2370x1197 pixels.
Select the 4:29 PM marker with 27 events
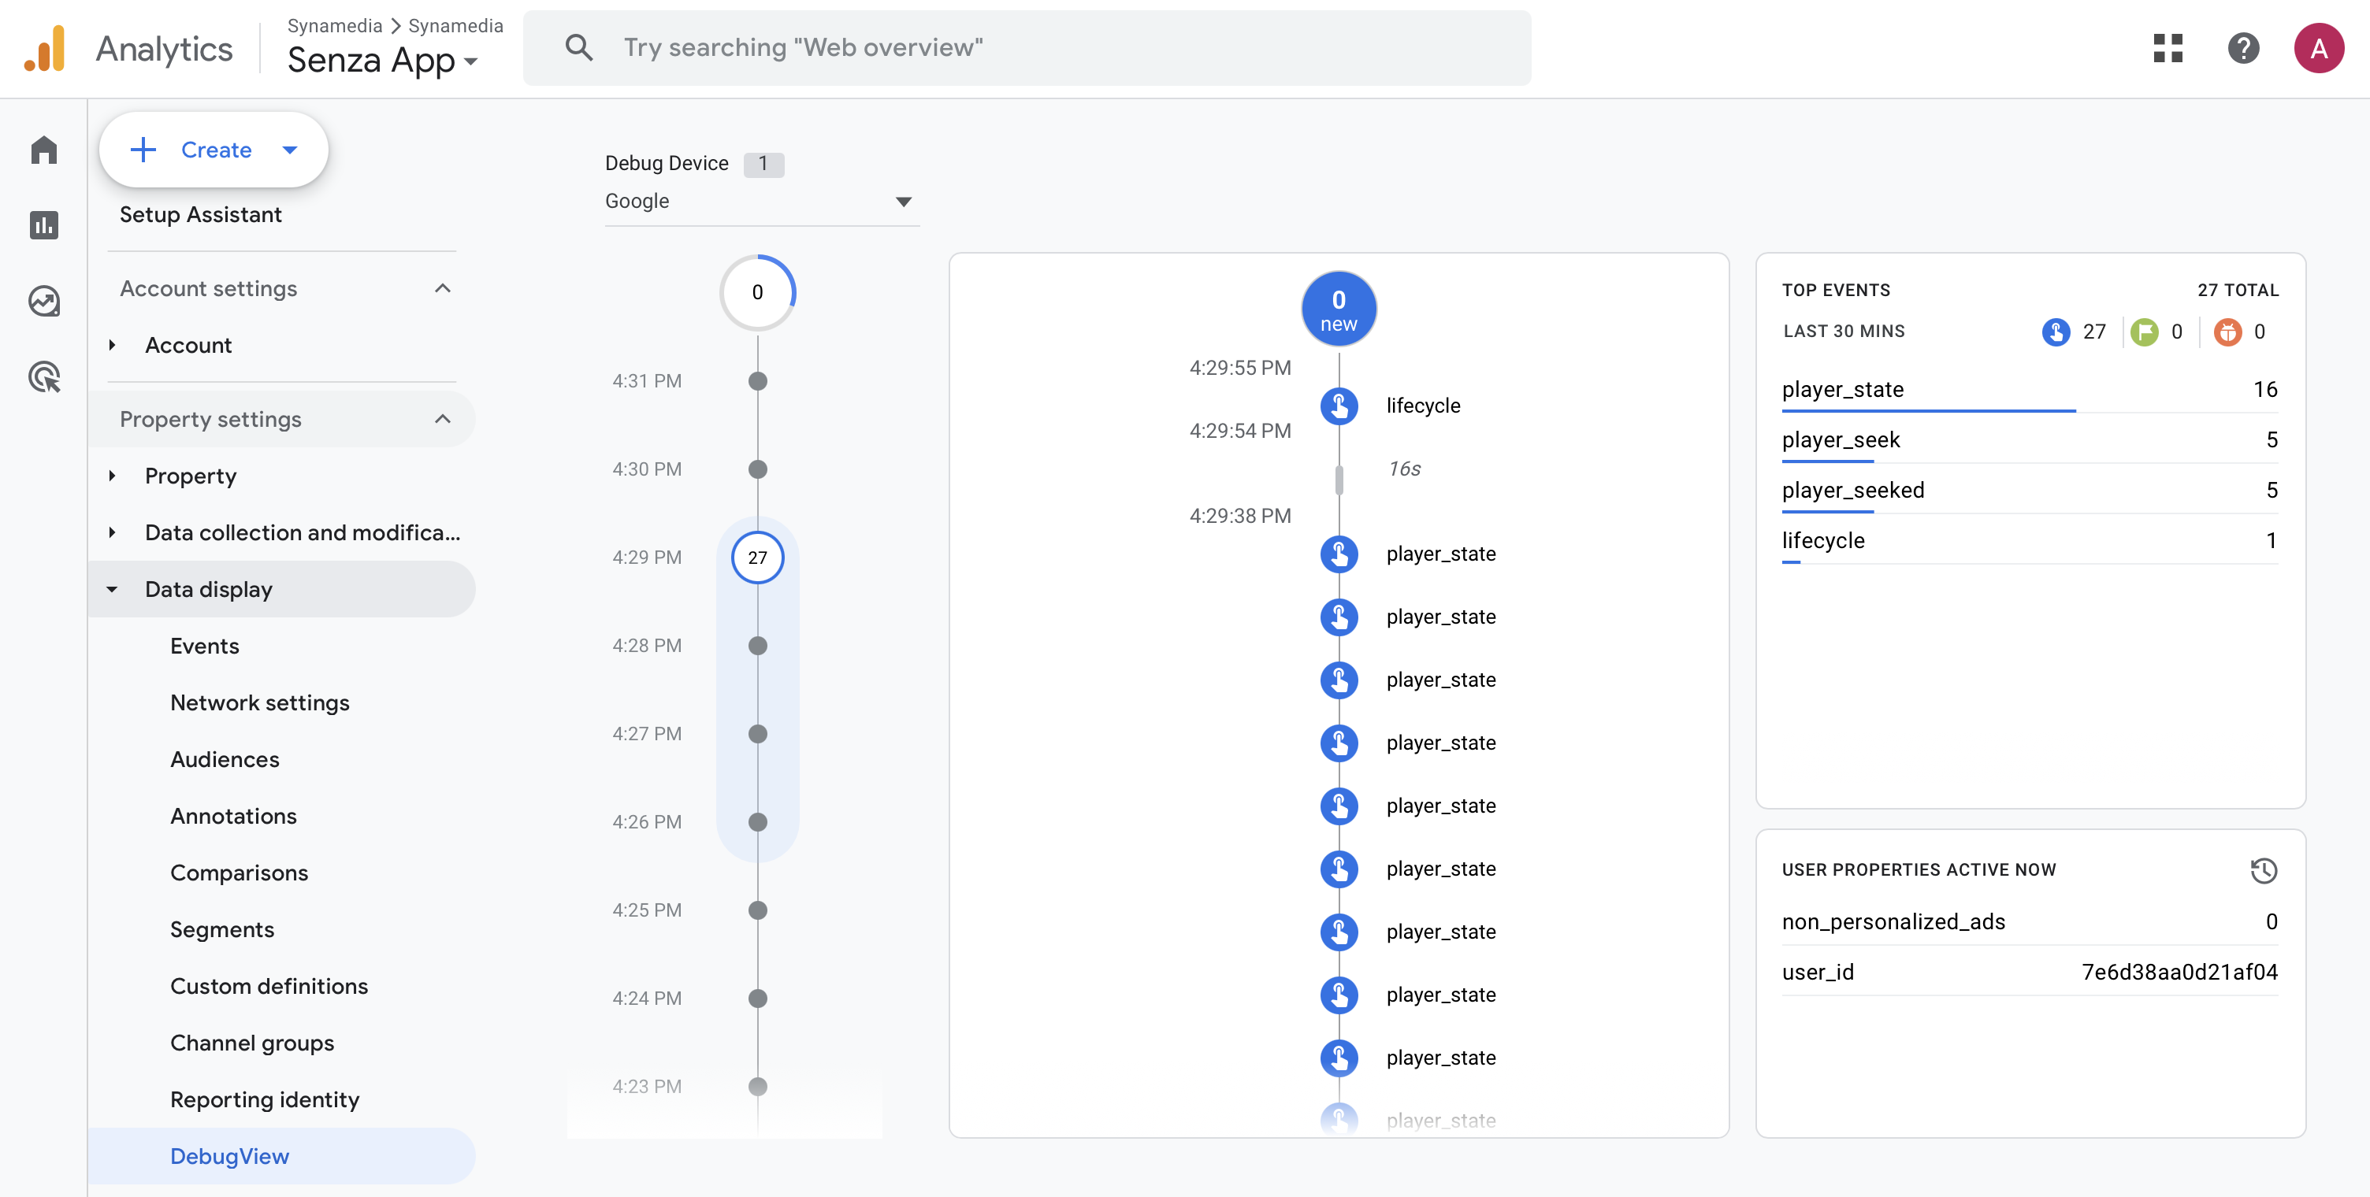(x=757, y=557)
